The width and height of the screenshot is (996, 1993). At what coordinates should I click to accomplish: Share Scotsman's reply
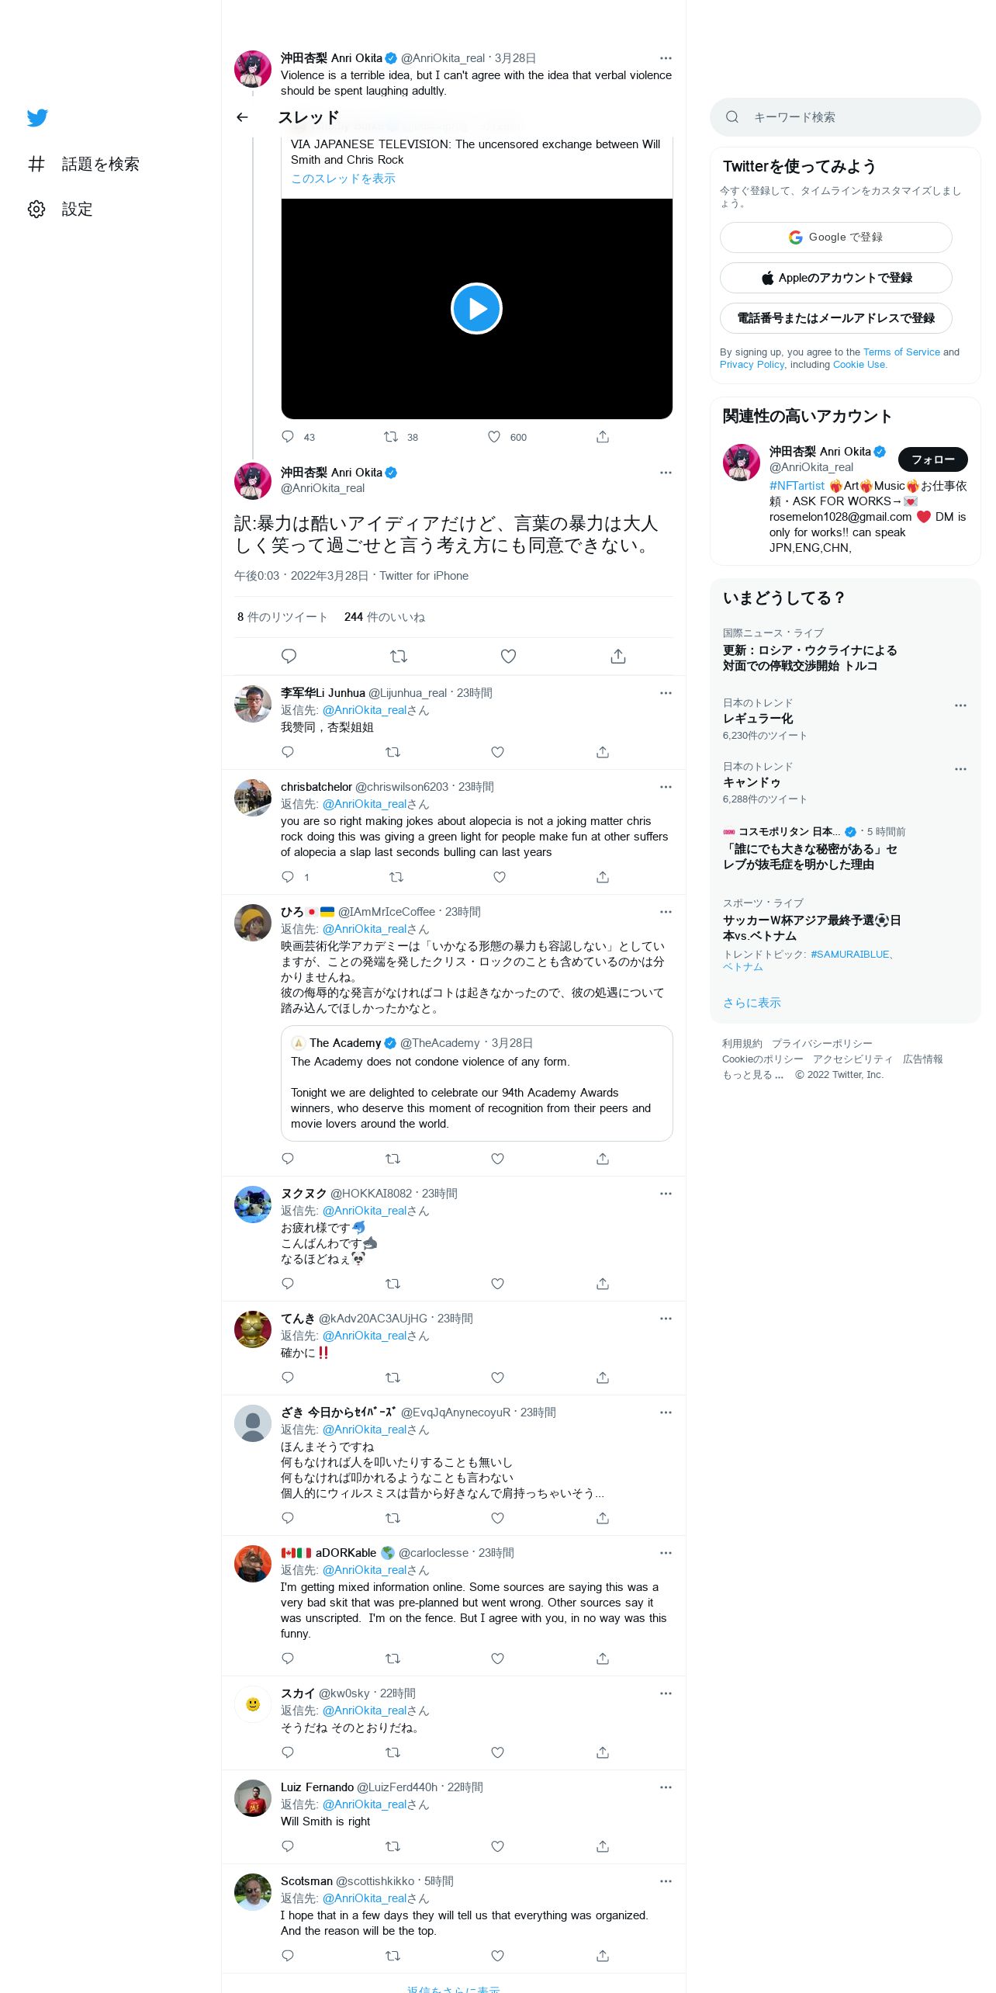(603, 1956)
